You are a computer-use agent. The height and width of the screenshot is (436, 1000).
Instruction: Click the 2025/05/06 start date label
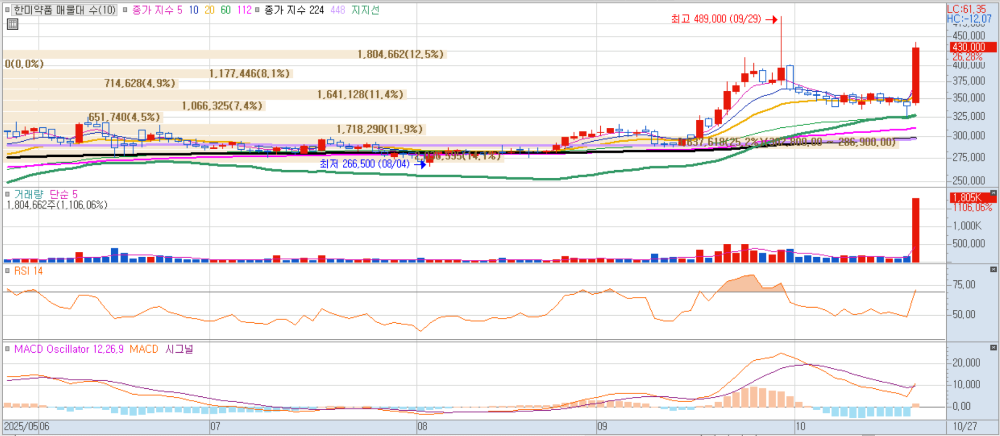(x=27, y=426)
